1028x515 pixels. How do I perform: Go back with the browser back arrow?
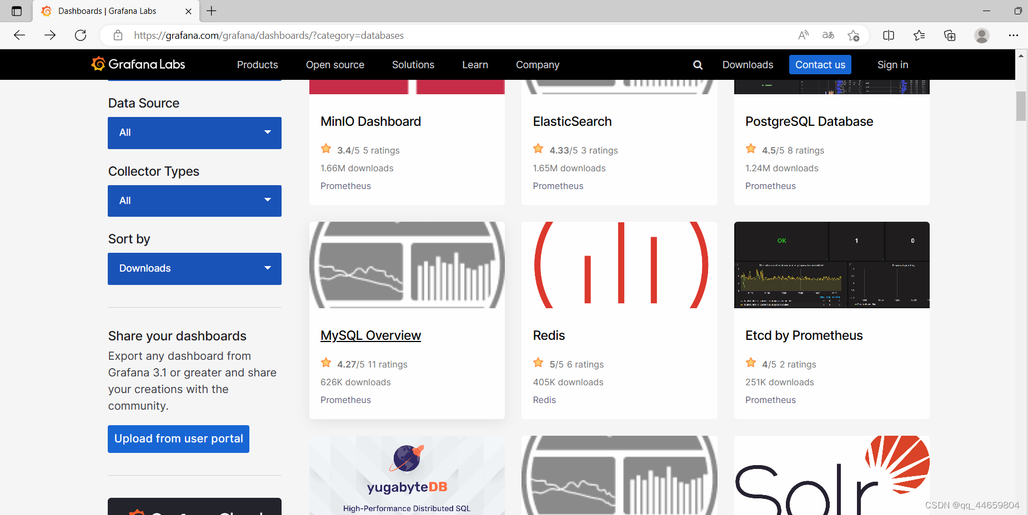[19, 35]
